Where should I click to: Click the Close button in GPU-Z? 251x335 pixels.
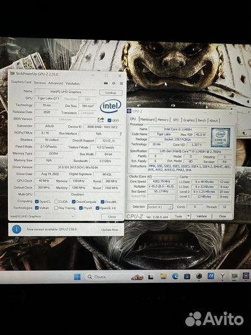tap(112, 217)
